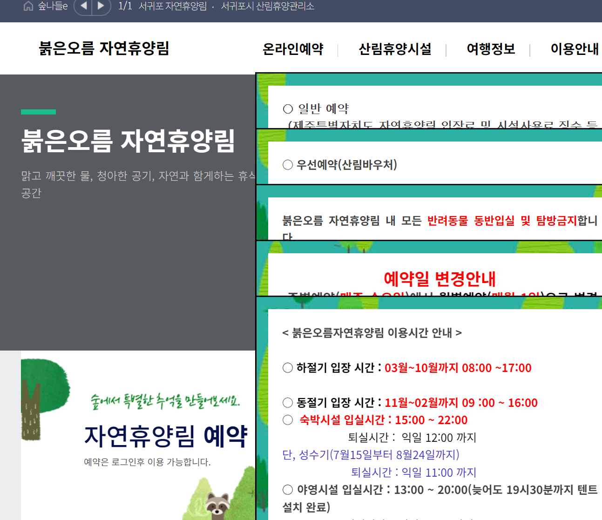Viewport: 602px width, 520px height.
Task: Click 예약은 로그인후 이용 가능합니다 text
Action: coord(147,462)
